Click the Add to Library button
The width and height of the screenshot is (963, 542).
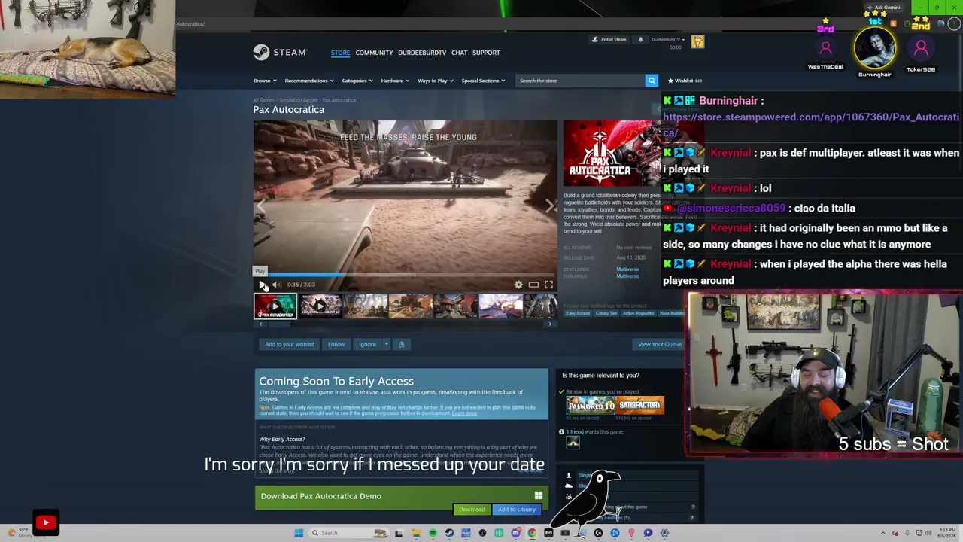pos(517,510)
